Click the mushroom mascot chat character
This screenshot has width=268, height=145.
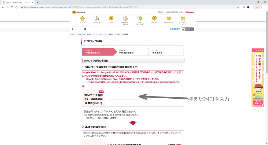(x=258, y=88)
